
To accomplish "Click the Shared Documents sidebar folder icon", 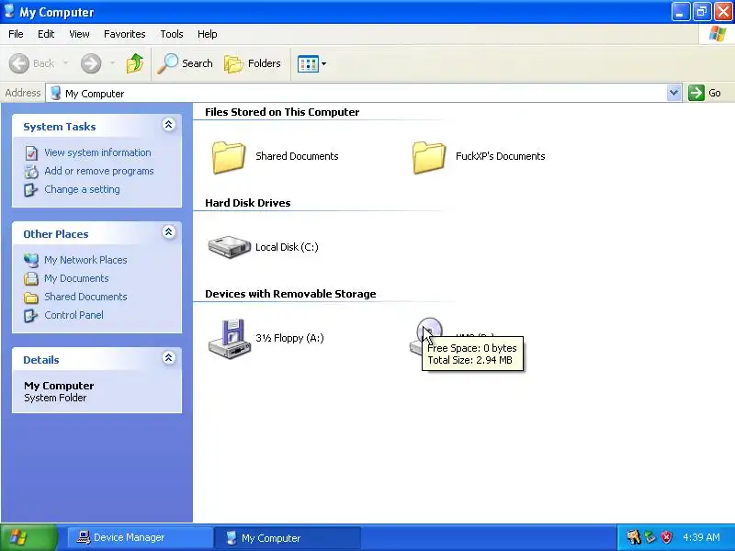I will [x=31, y=297].
